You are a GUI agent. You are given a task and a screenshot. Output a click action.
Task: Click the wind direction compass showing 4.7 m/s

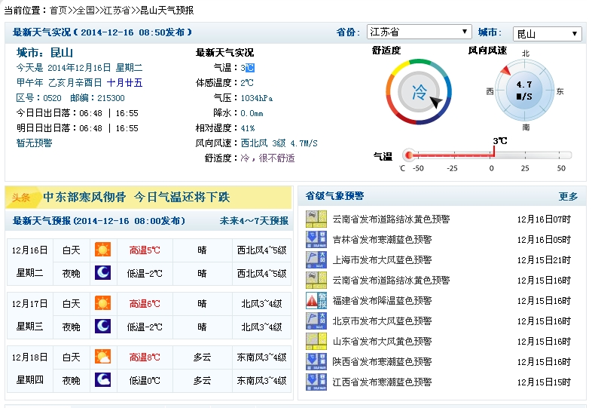(x=524, y=90)
